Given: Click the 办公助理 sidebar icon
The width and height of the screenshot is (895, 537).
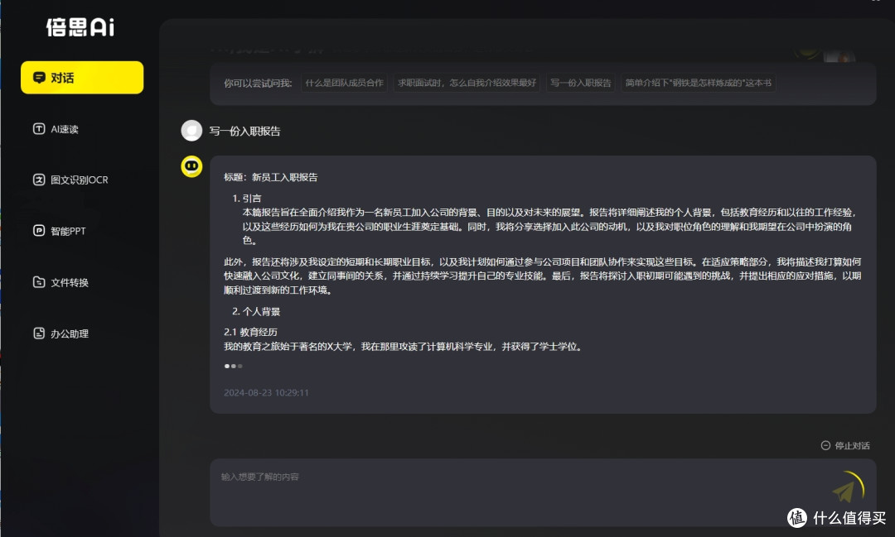Looking at the screenshot, I should coord(39,333).
